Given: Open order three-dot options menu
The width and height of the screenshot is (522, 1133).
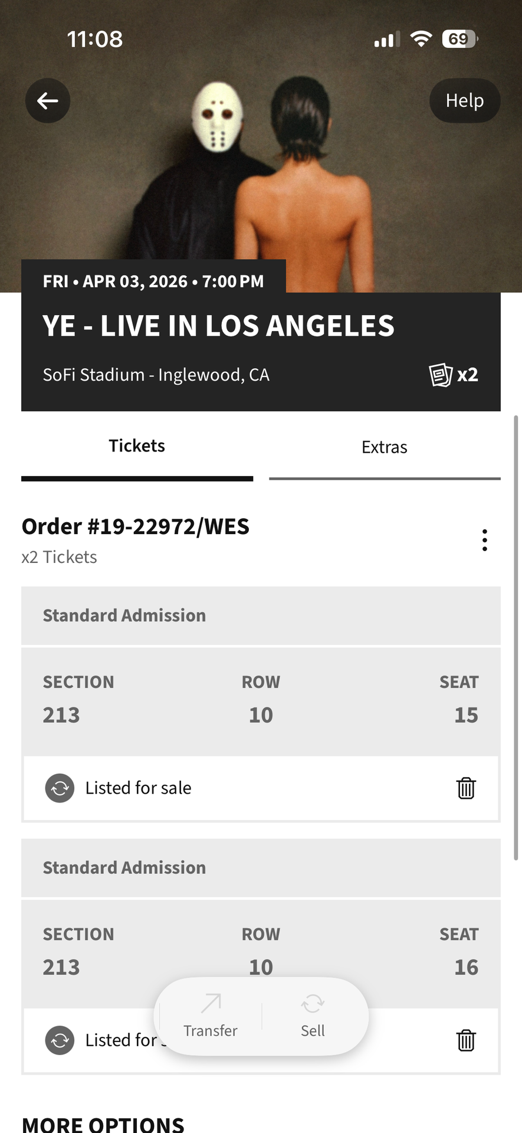Looking at the screenshot, I should click(x=484, y=540).
